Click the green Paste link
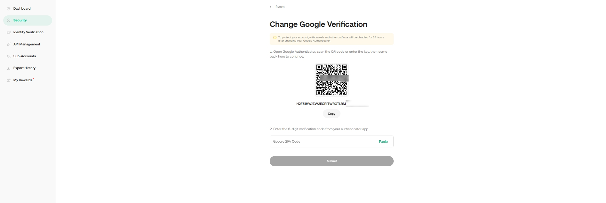This screenshot has width=606, height=203. point(383,142)
